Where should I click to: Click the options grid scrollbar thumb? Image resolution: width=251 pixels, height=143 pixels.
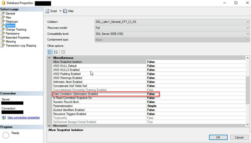coord(247,90)
